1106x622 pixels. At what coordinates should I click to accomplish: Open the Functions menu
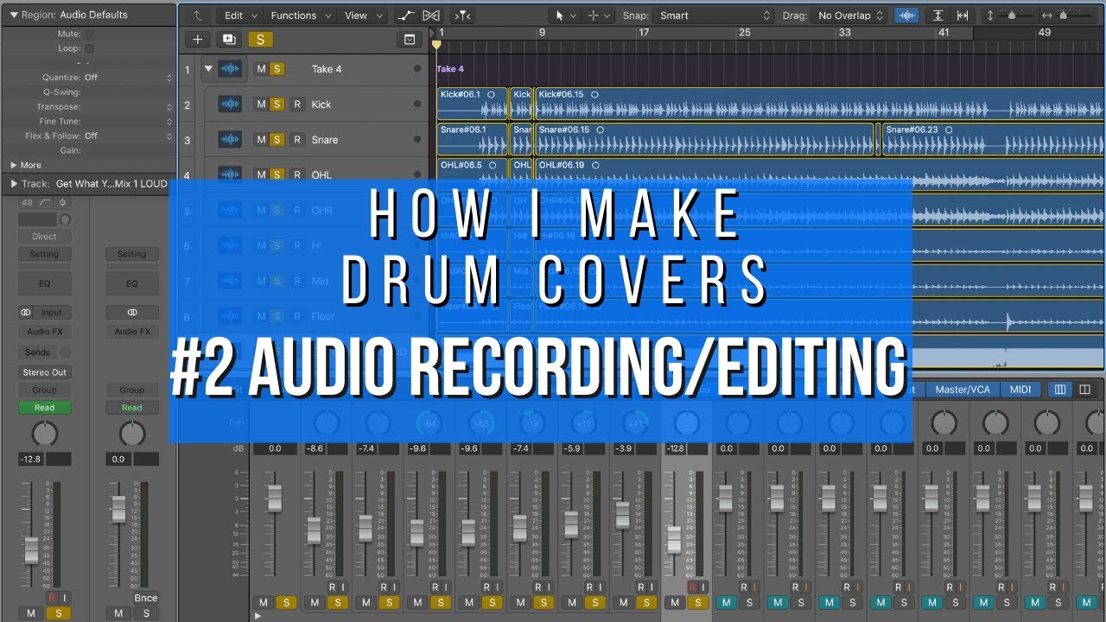click(x=299, y=15)
